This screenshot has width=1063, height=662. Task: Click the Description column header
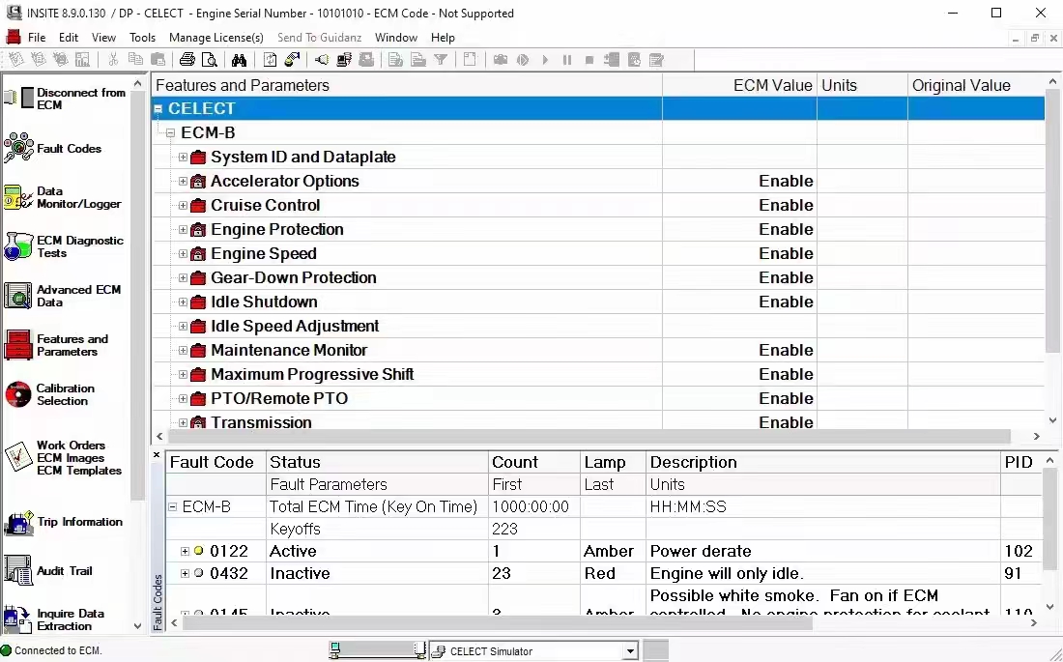point(823,462)
